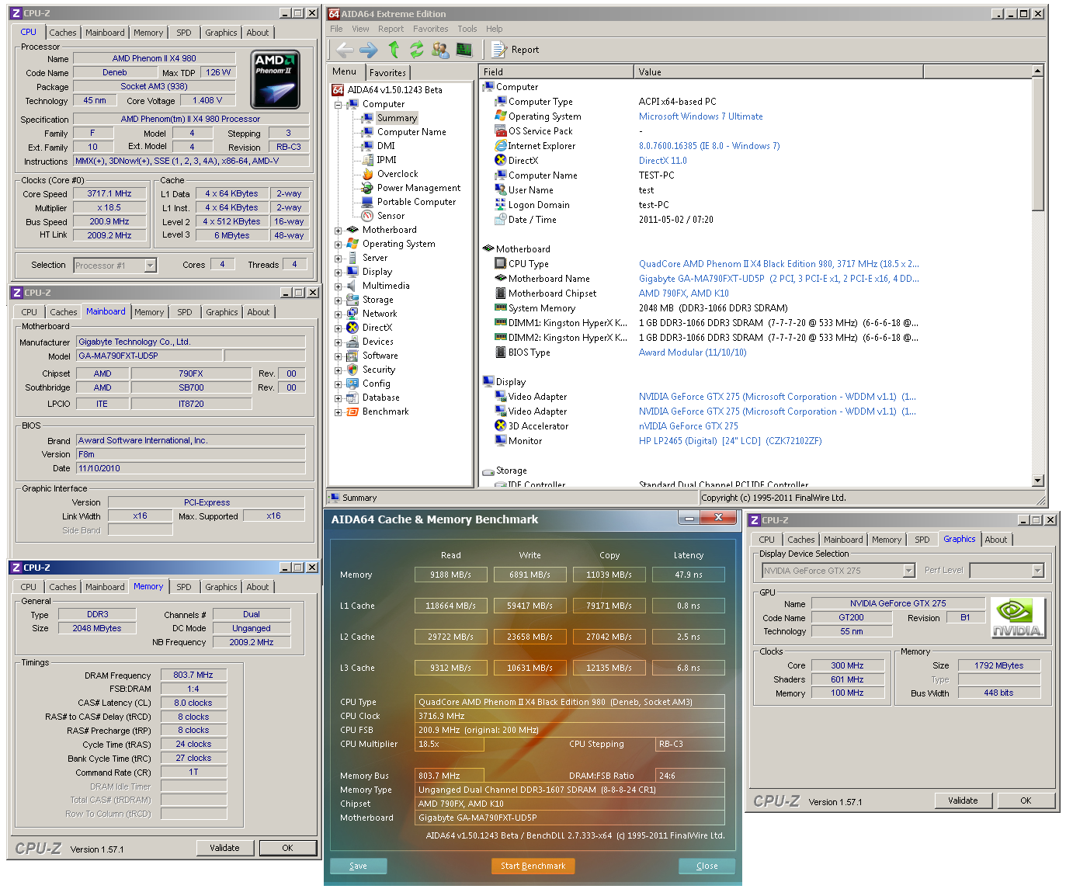Click the Operating System Windows-flag icon in tree

[352, 244]
